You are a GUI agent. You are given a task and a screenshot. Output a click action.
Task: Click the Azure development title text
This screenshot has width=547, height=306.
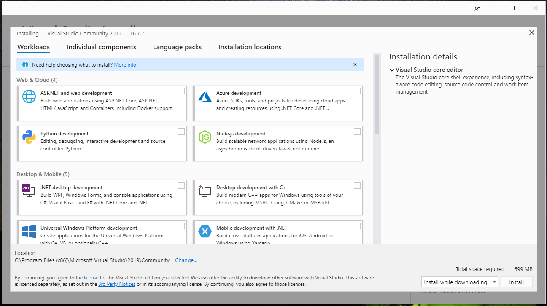click(x=239, y=93)
